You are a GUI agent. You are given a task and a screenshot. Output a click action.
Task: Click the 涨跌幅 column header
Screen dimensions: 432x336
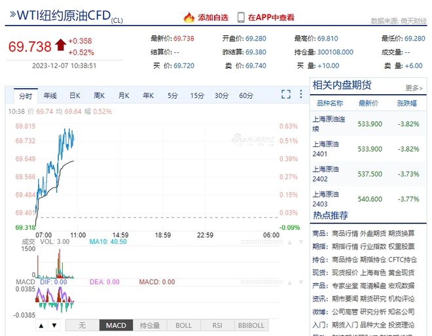point(407,103)
